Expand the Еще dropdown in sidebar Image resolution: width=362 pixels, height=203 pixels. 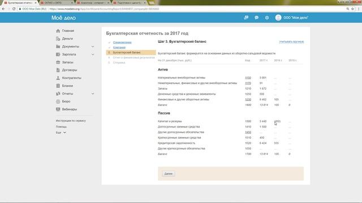tap(61, 133)
